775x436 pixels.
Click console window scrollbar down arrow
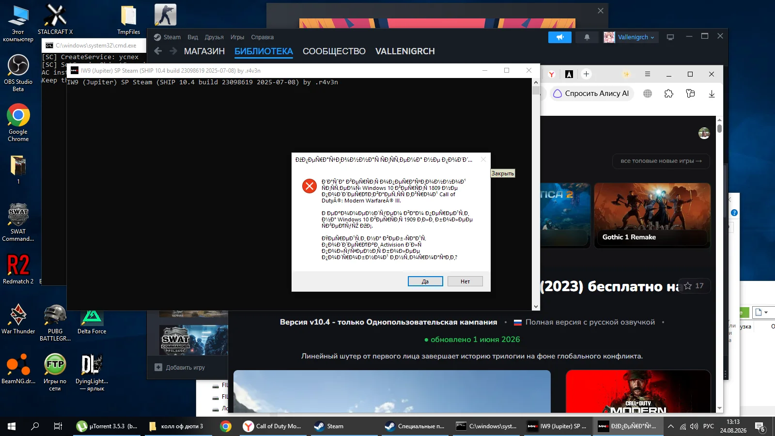point(536,306)
